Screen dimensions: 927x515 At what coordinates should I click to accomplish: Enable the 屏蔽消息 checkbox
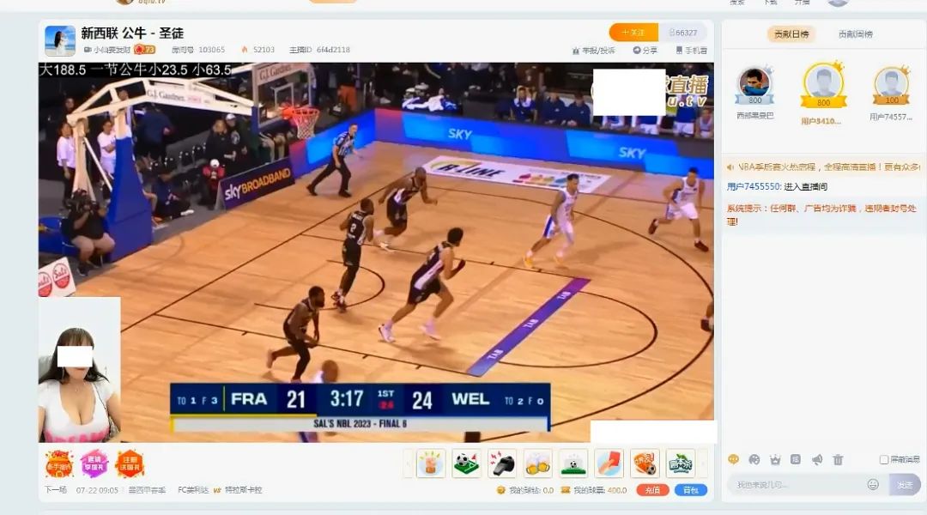pos(884,460)
